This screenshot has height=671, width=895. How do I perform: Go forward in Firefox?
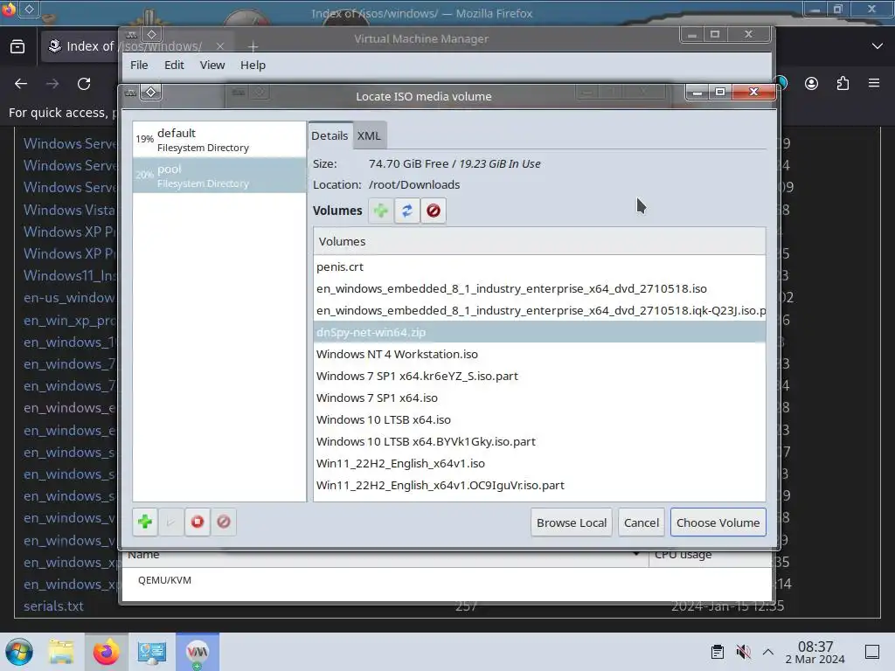pyautogui.click(x=52, y=84)
